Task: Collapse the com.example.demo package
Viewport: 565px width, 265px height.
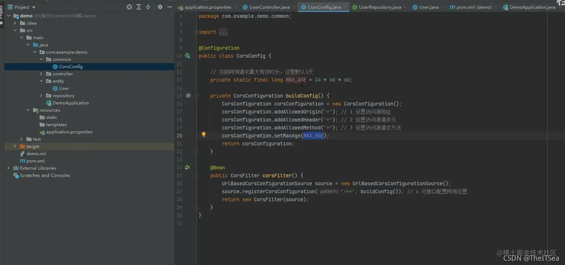Action: click(35, 52)
